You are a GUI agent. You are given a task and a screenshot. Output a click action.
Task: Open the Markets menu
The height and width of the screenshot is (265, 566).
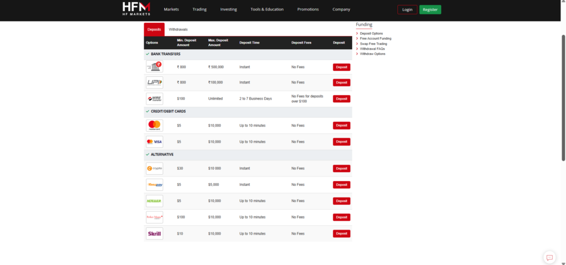coord(171,9)
